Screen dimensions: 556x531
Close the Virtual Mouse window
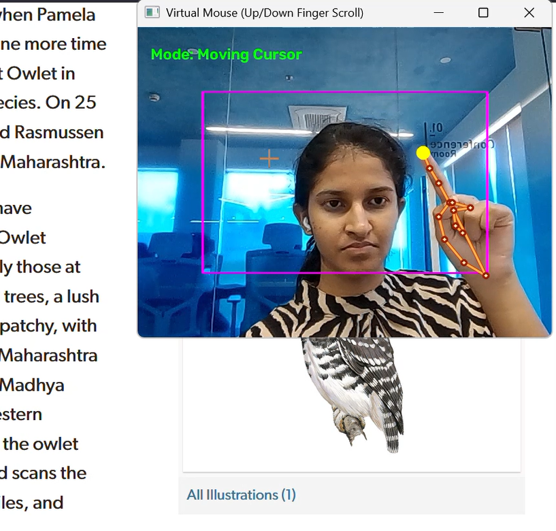529,13
